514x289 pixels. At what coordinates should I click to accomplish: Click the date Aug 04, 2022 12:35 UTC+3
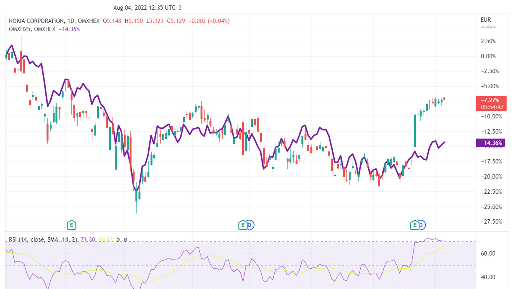(x=148, y=8)
